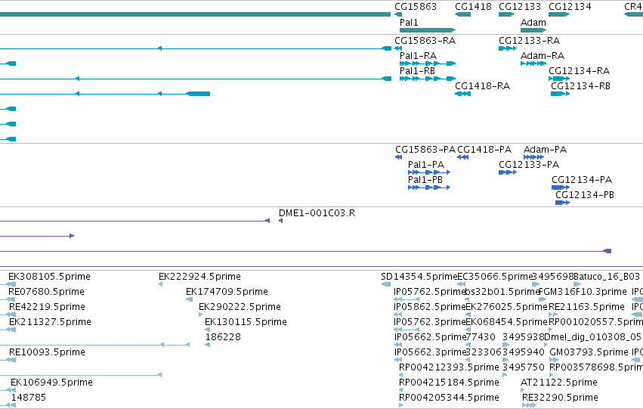Select protein CG15863-PA
This screenshot has height=409, width=643.
425,150
